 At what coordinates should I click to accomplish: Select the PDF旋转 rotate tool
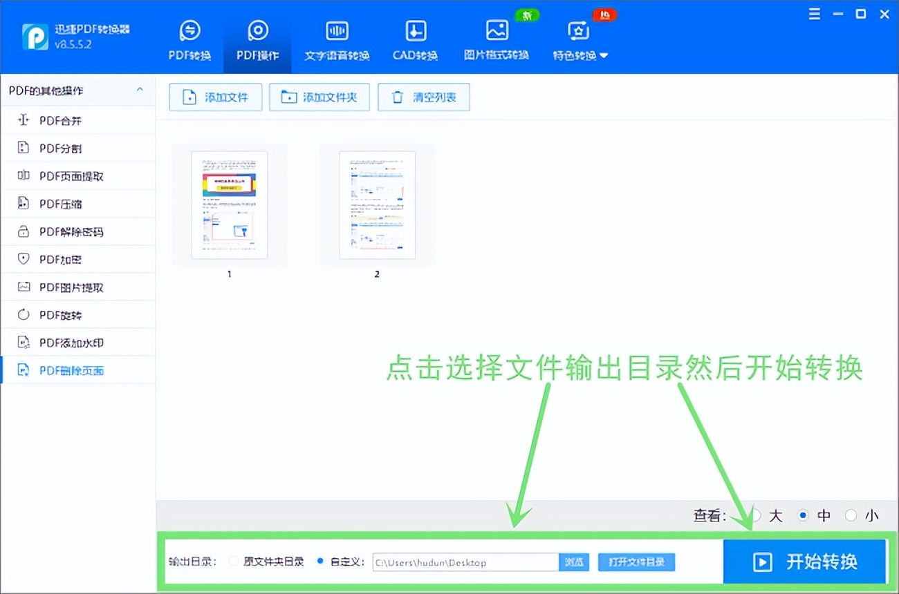click(x=59, y=314)
